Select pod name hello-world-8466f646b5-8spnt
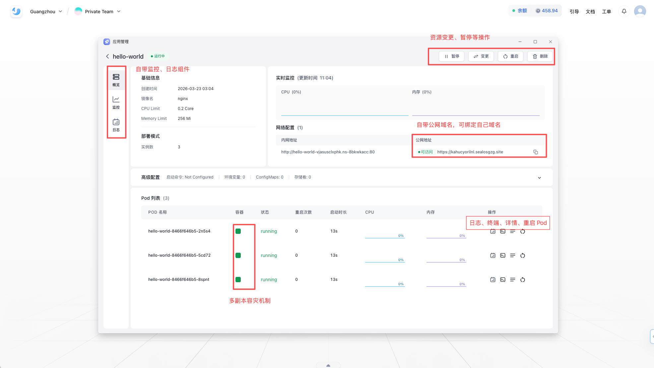This screenshot has width=654, height=368. coord(179,280)
